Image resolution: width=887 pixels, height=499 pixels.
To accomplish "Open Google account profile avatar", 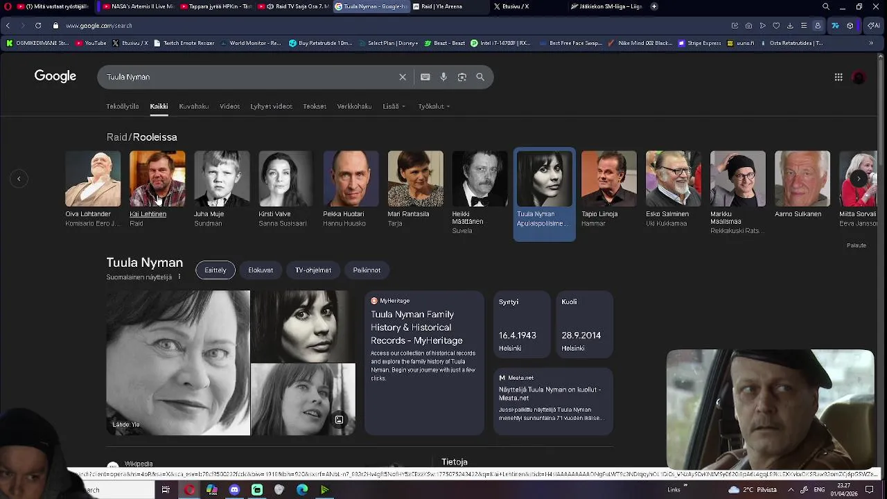I will coord(859,77).
